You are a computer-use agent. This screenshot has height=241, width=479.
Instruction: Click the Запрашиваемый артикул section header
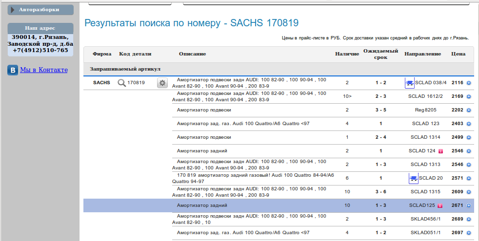click(125, 69)
